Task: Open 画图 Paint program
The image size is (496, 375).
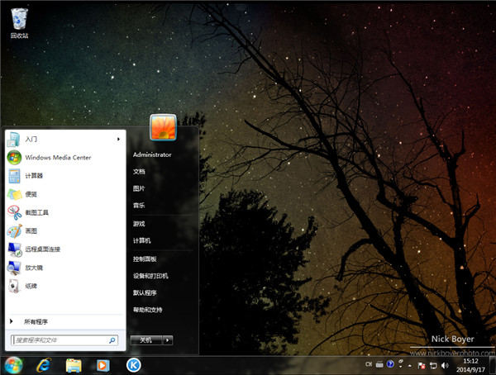Action: pos(31,230)
